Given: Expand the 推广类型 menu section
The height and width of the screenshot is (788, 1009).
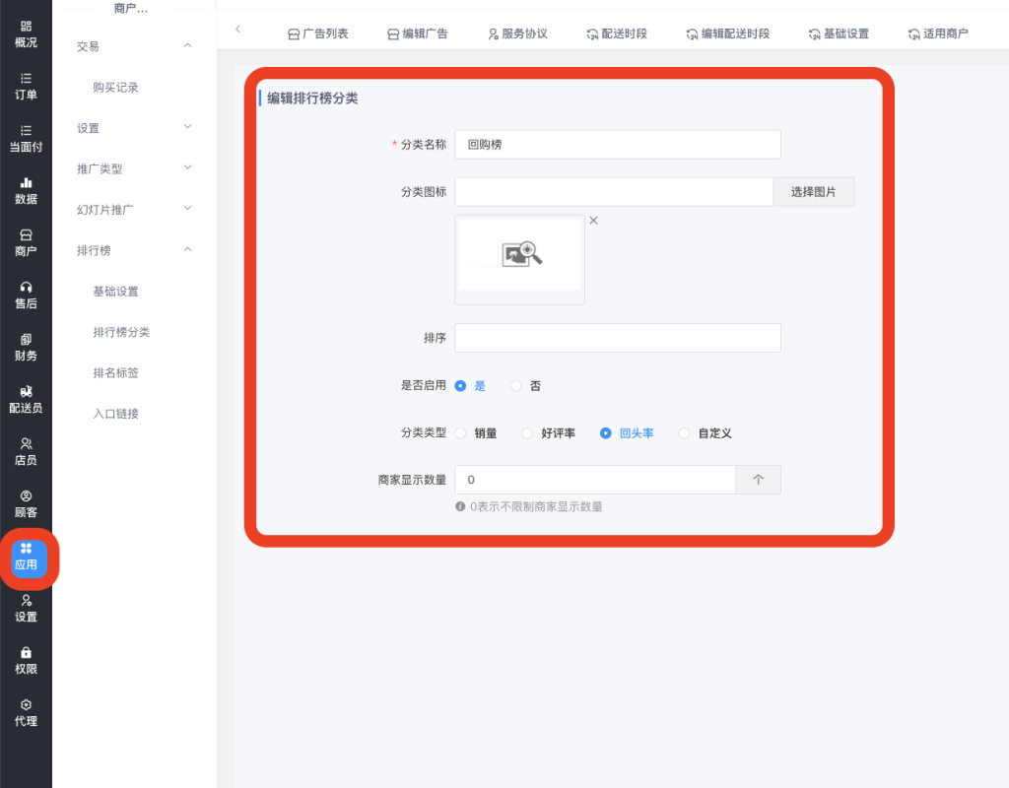Looking at the screenshot, I should pyautogui.click(x=187, y=168).
